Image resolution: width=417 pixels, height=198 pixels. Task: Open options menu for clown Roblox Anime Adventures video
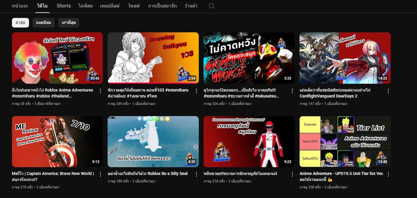(x=100, y=91)
